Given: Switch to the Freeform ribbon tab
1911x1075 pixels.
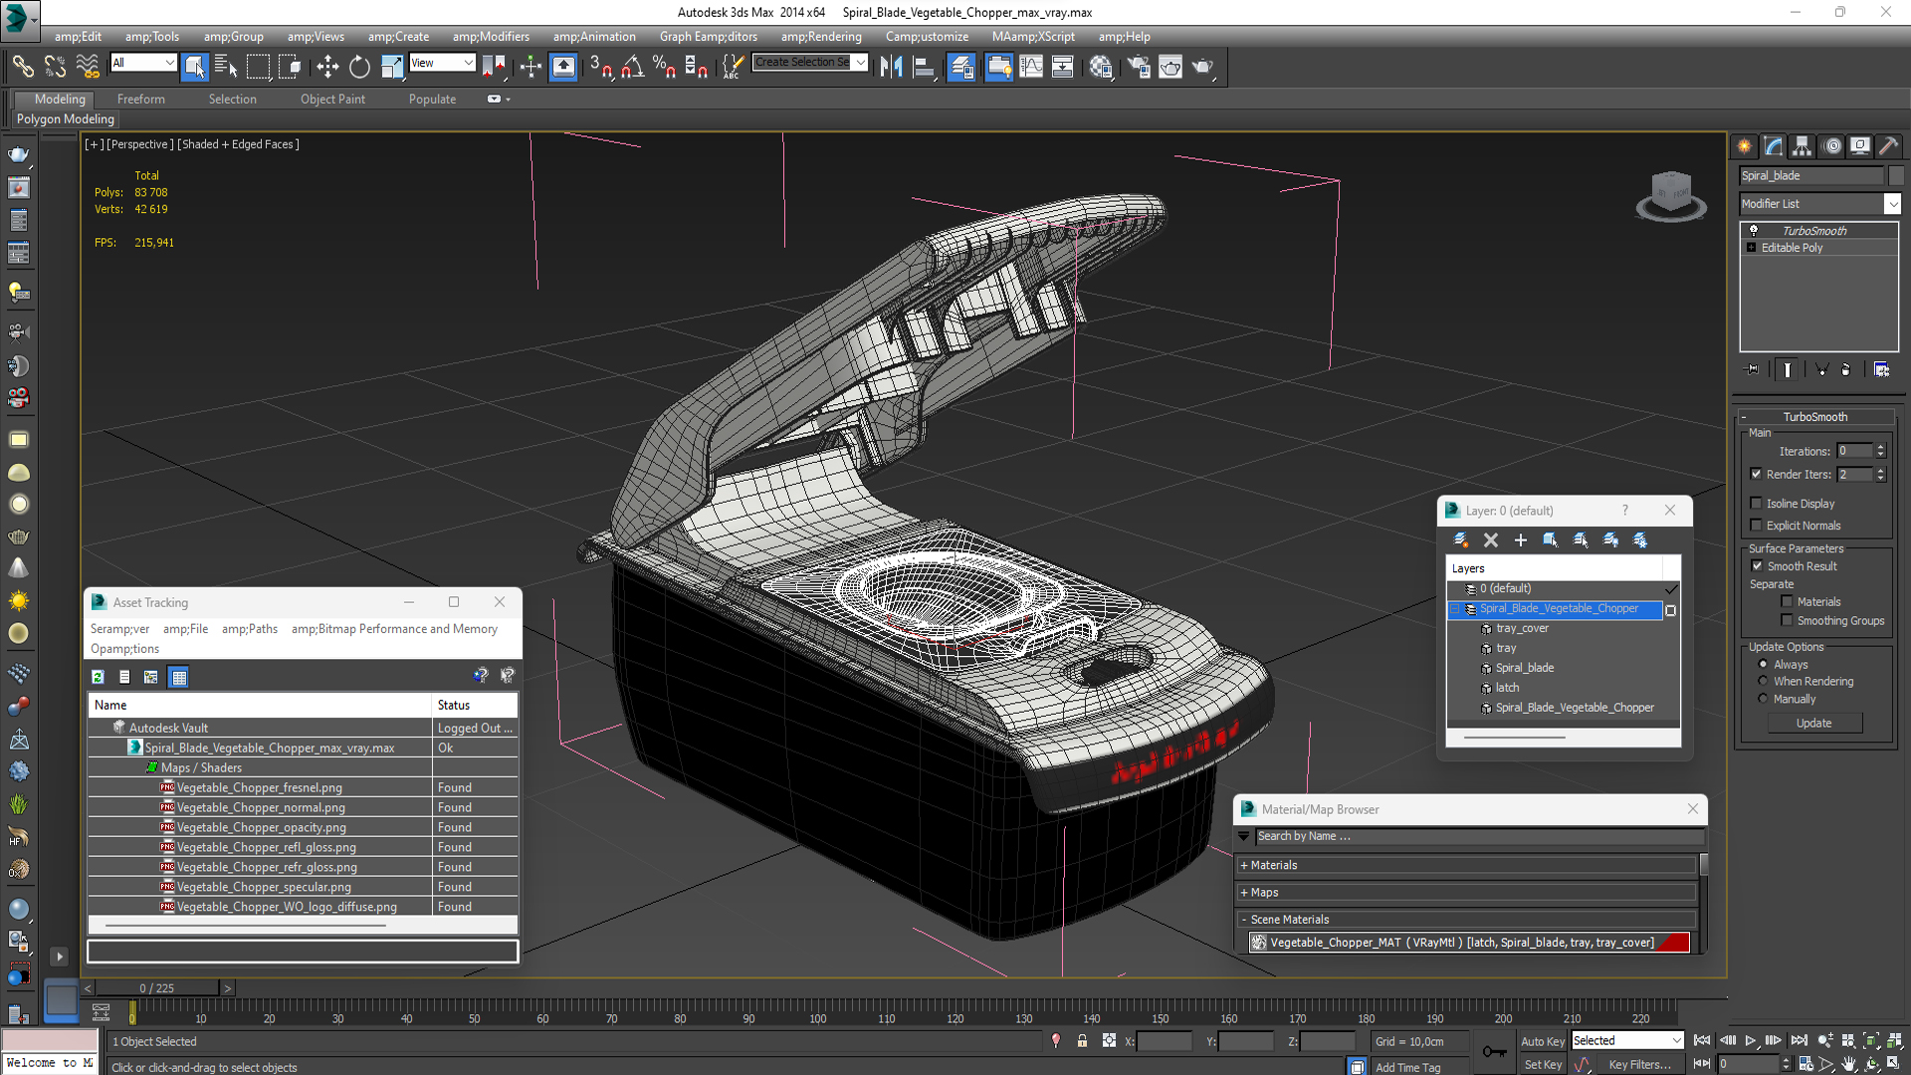Looking at the screenshot, I should tap(140, 99).
